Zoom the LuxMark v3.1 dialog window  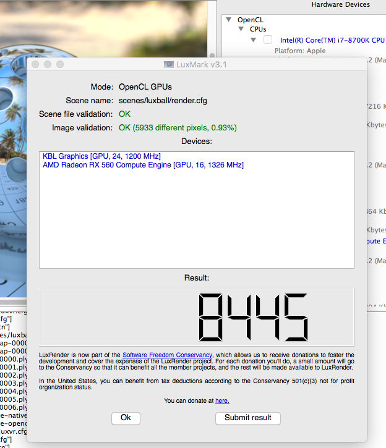60,64
